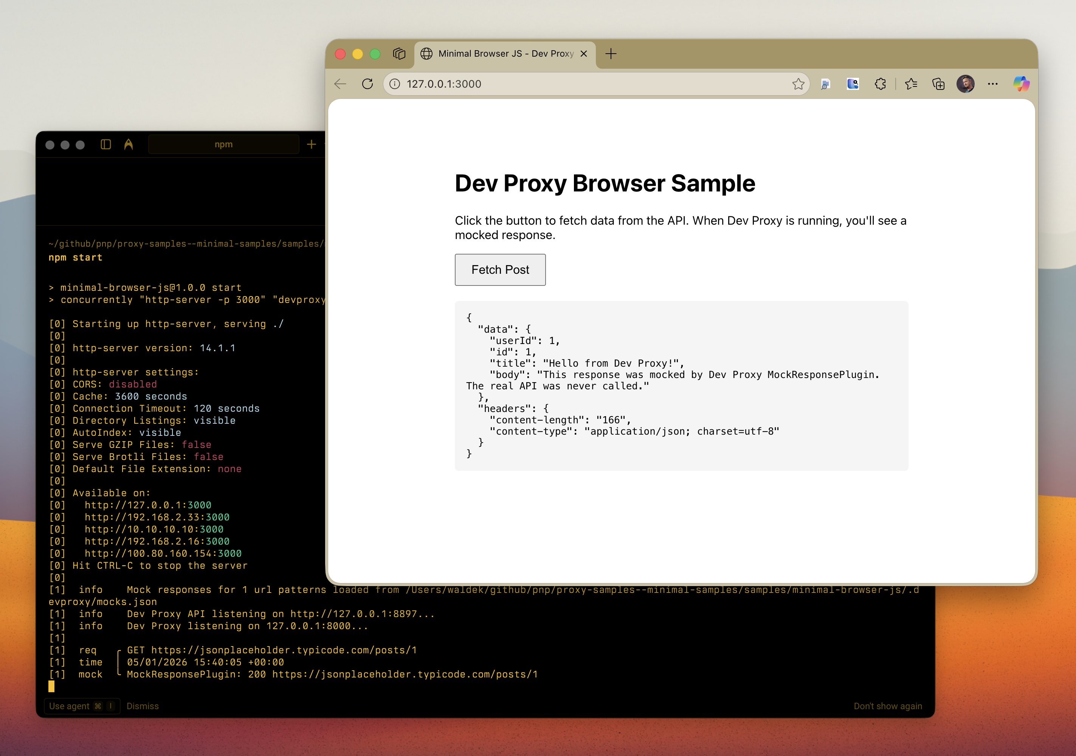Click the browser profile avatar
This screenshot has height=756, width=1076.
(966, 84)
